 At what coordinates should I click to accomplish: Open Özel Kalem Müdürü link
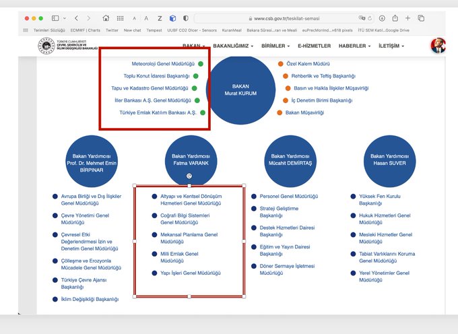[308, 64]
